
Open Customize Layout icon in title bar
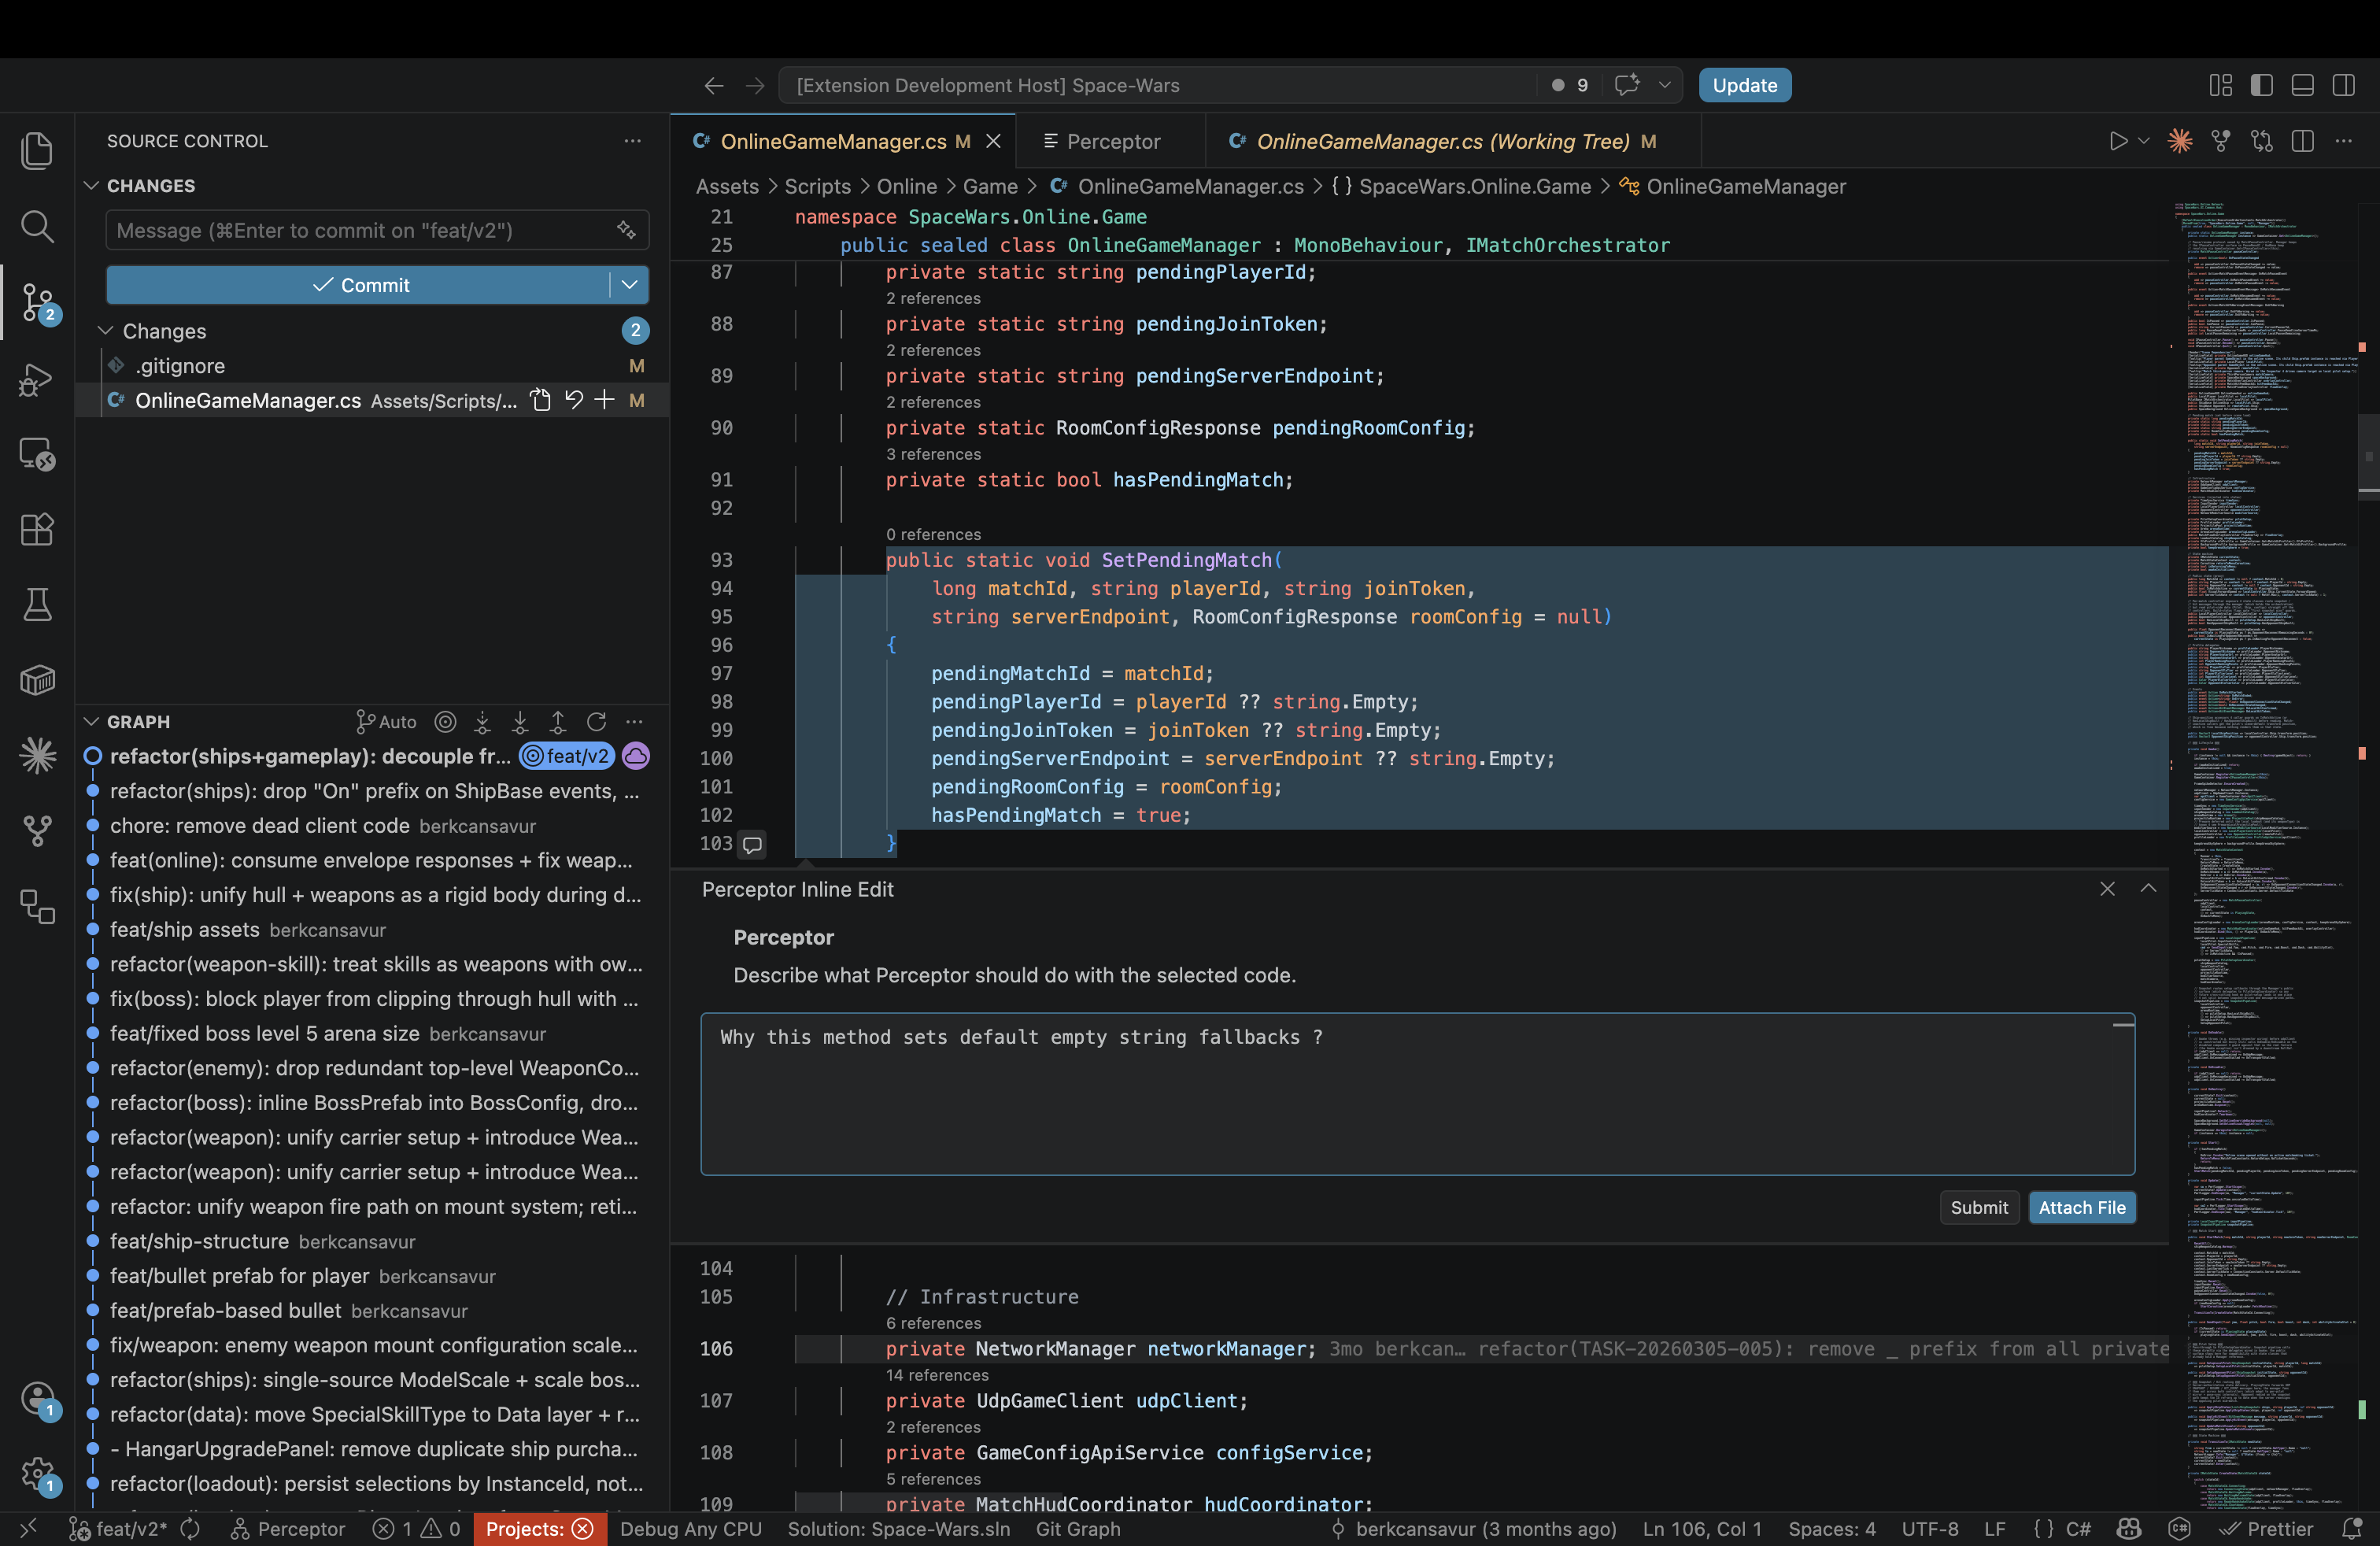point(2220,85)
